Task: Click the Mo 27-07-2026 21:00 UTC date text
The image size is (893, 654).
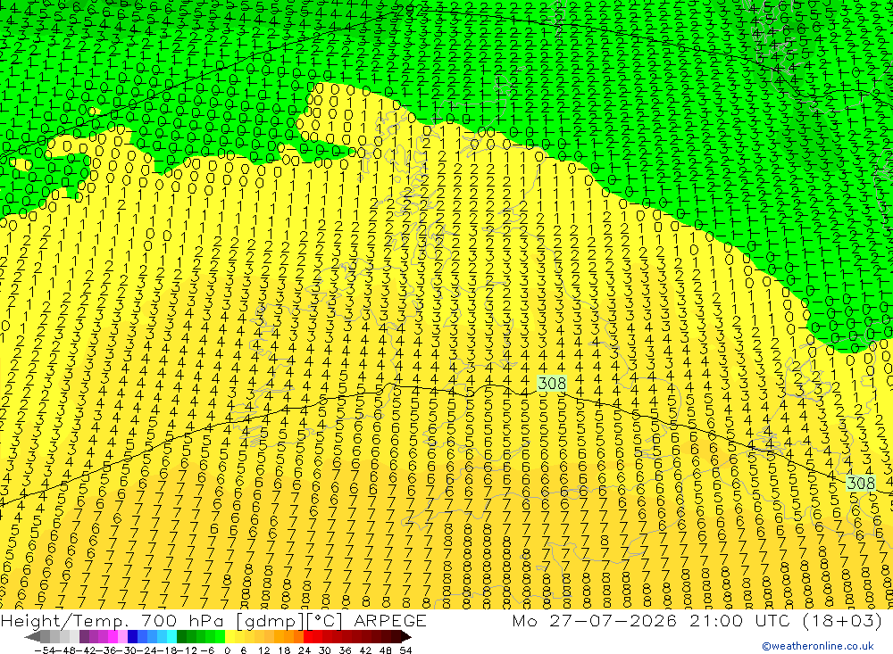Action: [653, 620]
